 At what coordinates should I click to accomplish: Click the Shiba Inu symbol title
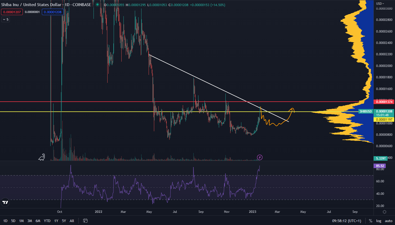(x=30, y=5)
